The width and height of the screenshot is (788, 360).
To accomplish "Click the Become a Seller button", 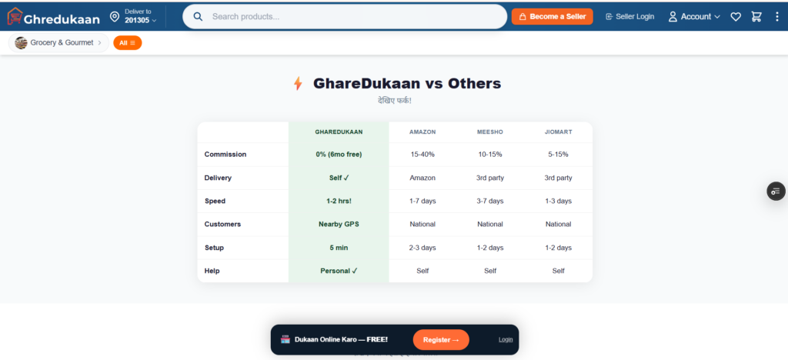I will 552,16.
